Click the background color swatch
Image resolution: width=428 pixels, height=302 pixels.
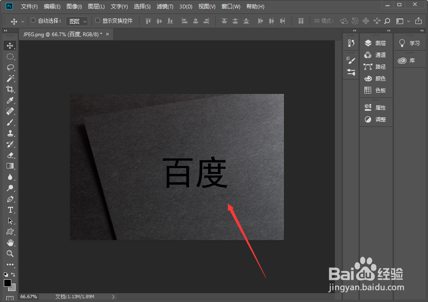click(13, 288)
